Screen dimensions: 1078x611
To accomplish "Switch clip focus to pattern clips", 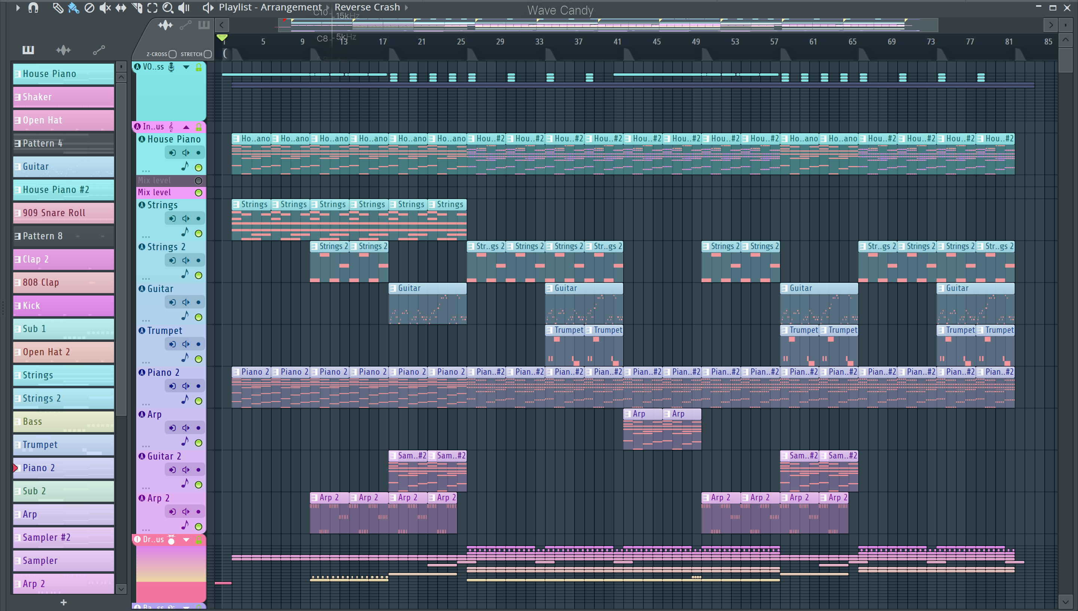I will click(204, 25).
